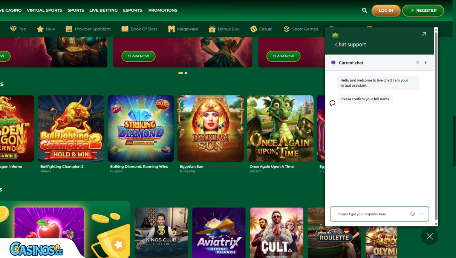Open Kings Club Blackjack thumbnail
The height and width of the screenshot is (258, 456).
[161, 233]
